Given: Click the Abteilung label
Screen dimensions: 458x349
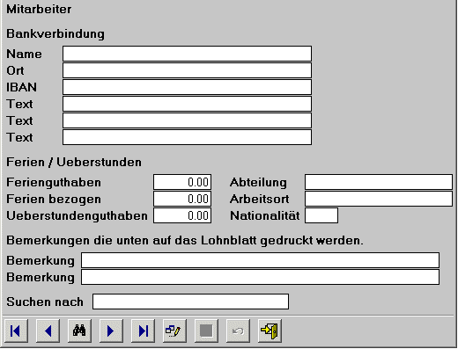Looking at the screenshot, I should [258, 183].
